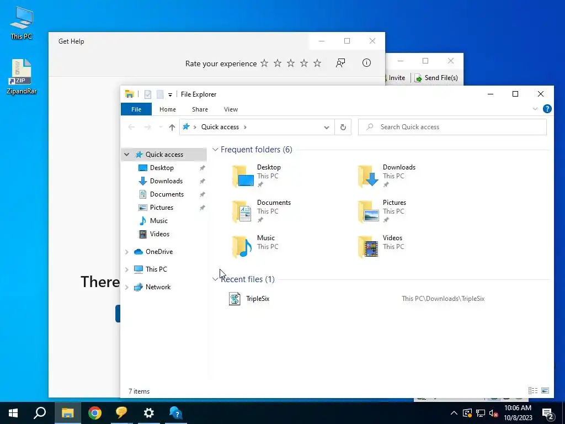The width and height of the screenshot is (565, 424).
Task: Select the ZipandRar desktop shortcut
Action: pos(22,76)
